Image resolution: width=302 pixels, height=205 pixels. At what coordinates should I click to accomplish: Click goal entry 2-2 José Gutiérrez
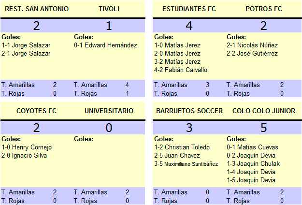pos(252,54)
